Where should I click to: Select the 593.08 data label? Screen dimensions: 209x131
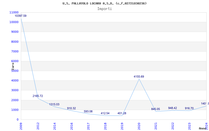[88, 112]
